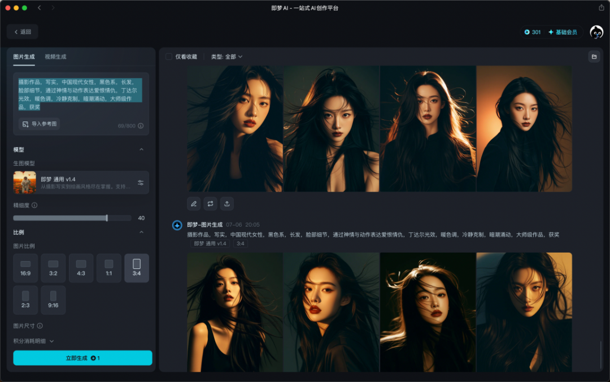Open the folder icon at top right
This screenshot has height=382, width=610.
click(x=594, y=57)
